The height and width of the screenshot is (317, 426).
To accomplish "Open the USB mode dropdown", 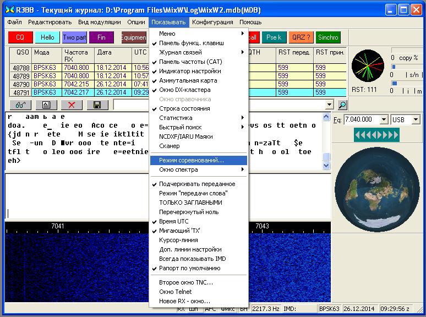I will (x=416, y=119).
